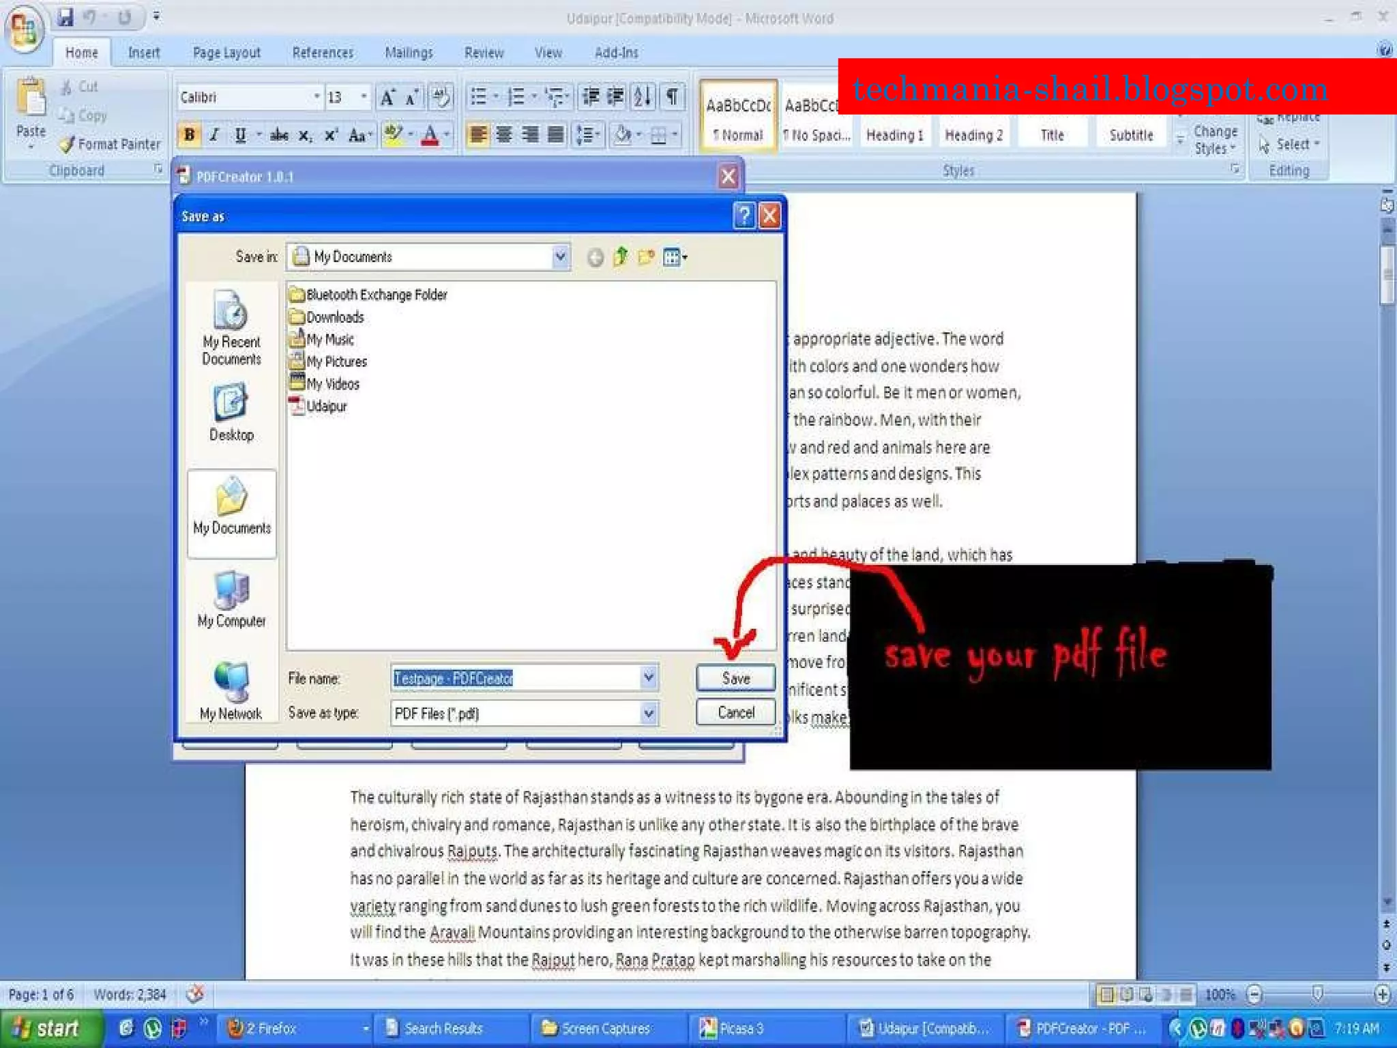Open the font name Calibri dropdown

[317, 97]
